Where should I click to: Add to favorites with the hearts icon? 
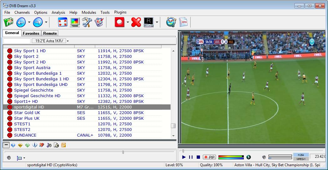click(x=42, y=145)
